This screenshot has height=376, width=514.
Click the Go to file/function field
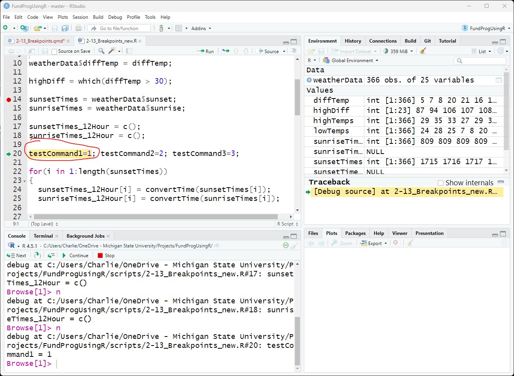[120, 28]
